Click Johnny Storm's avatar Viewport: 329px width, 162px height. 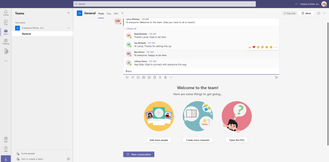click(129, 63)
